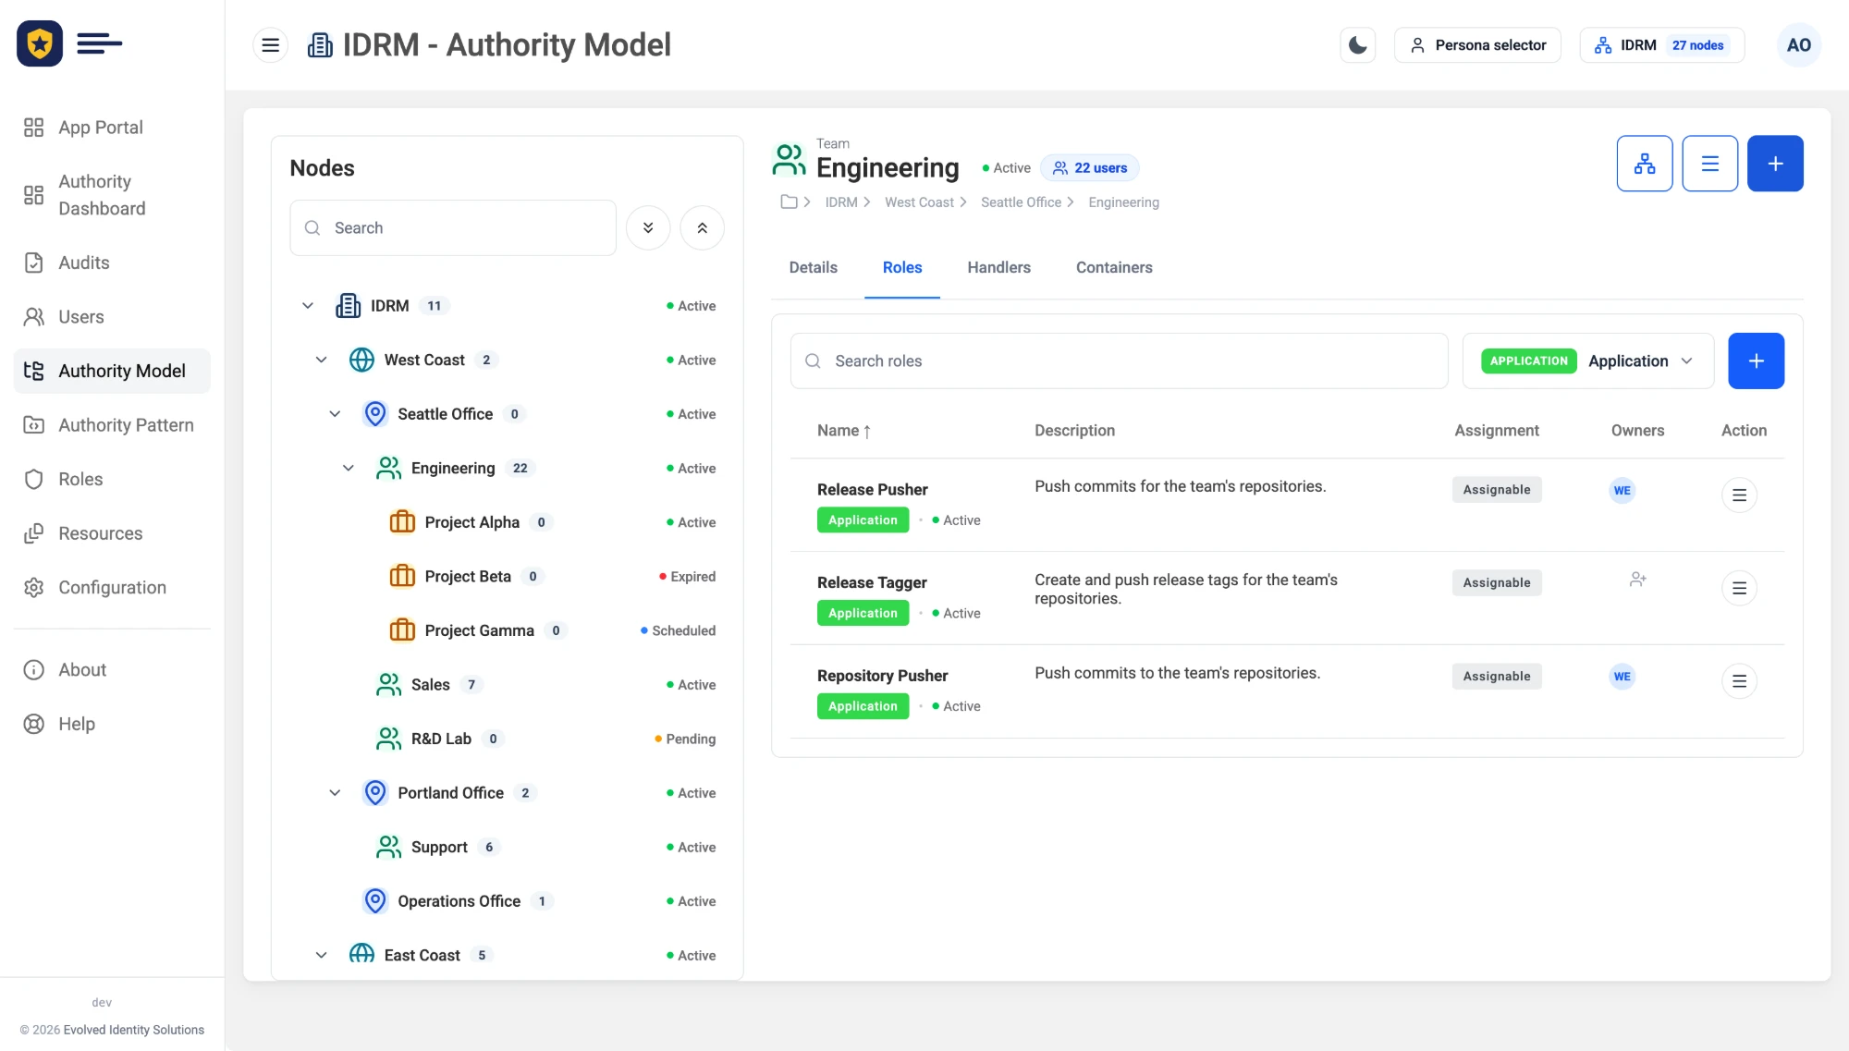Click the blue plus button in Engineering header
The width and height of the screenshot is (1849, 1051).
1775,164
